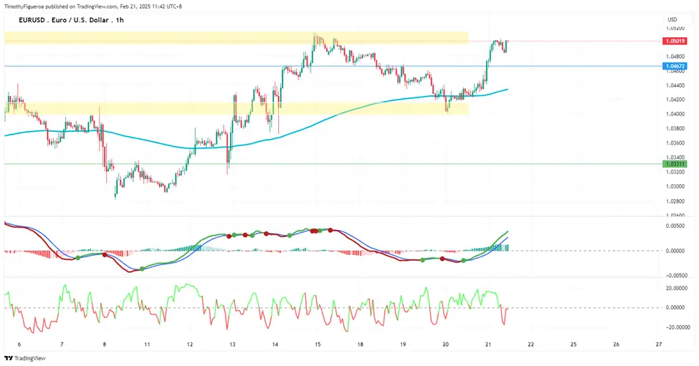The height and width of the screenshot is (366, 699).
Task: Click date label 11 on time axis
Action: (147, 345)
